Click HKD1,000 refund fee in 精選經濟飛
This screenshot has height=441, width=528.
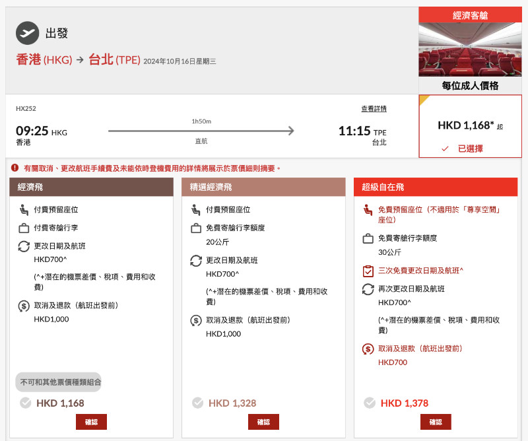click(223, 334)
